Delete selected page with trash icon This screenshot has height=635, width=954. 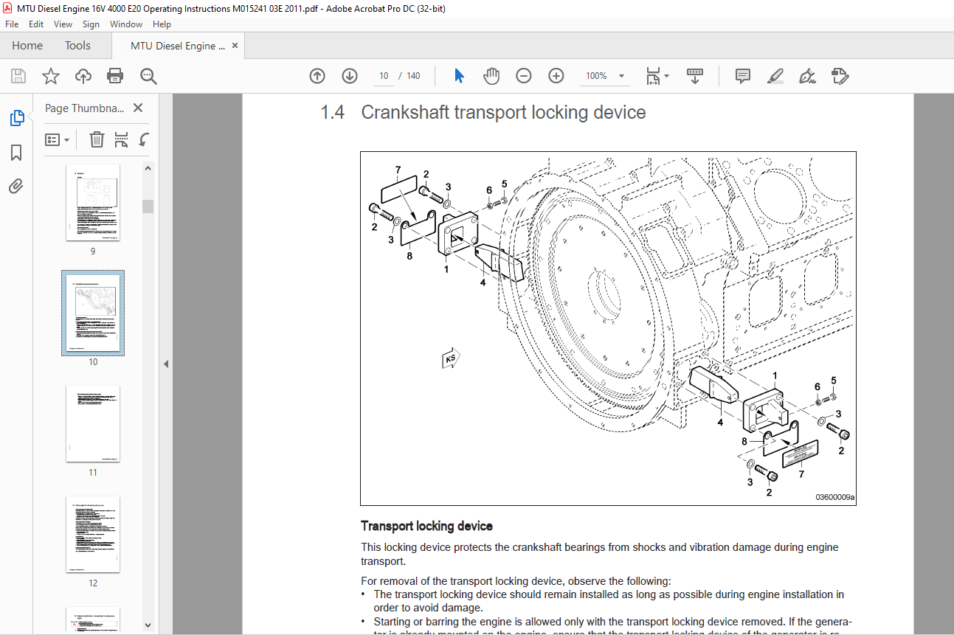tap(97, 139)
